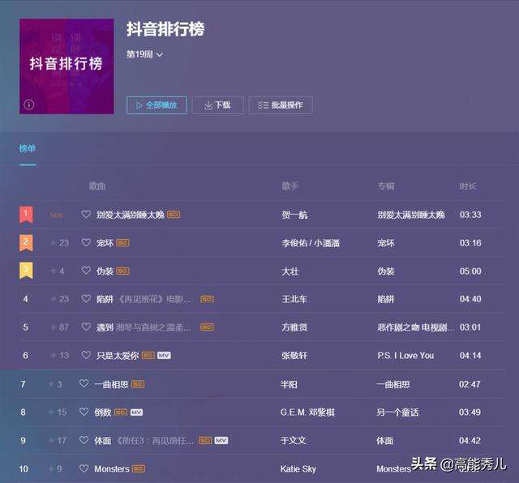Open artist 张敬轩
This screenshot has height=483, width=519.
(294, 356)
